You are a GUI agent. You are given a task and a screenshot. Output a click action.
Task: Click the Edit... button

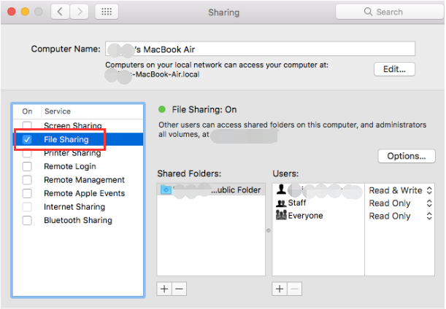point(394,69)
